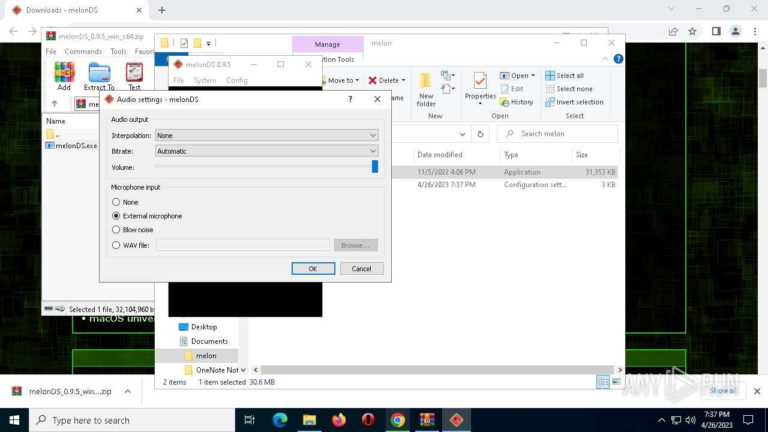Open WinRAR Tools menu
Viewport: 768px width, 432px height.
[118, 52]
